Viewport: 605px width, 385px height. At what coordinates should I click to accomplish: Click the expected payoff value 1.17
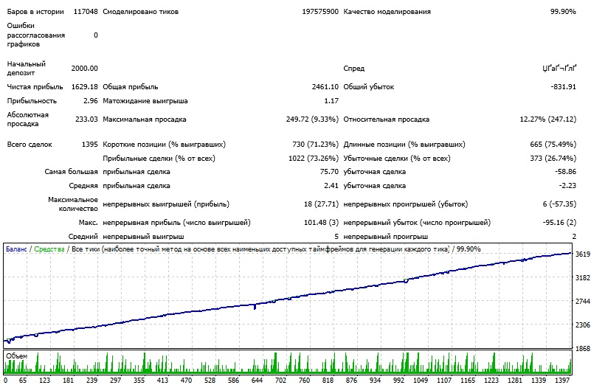(331, 101)
